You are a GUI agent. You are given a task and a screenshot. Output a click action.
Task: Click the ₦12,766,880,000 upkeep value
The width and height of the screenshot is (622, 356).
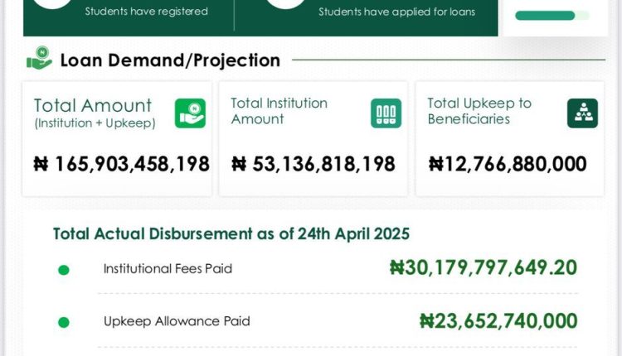coord(508,164)
